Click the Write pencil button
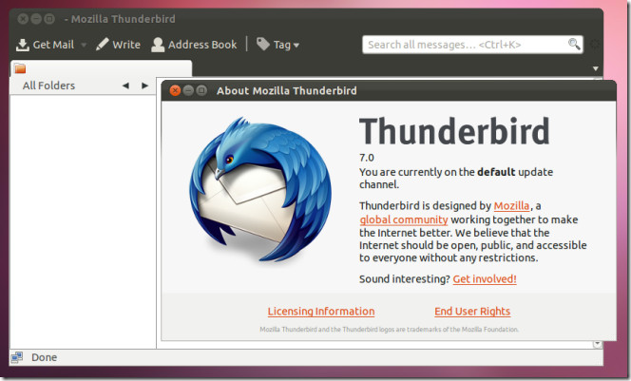 pyautogui.click(x=118, y=45)
